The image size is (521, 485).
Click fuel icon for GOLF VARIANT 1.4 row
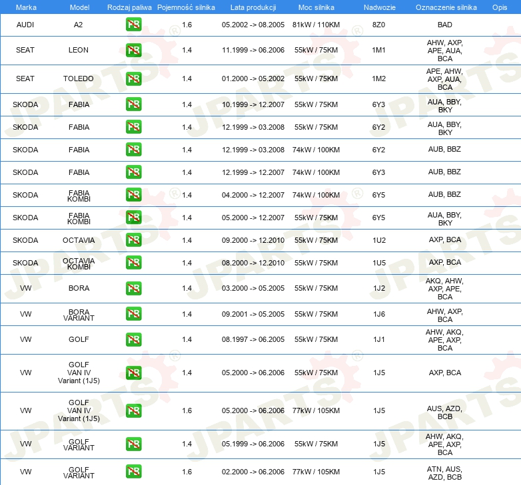[133, 444]
